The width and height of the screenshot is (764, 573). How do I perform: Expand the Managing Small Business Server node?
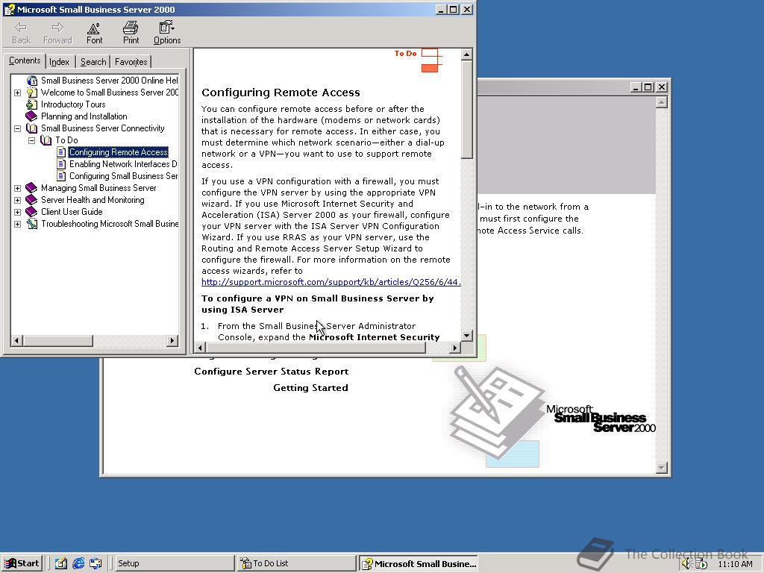16,187
